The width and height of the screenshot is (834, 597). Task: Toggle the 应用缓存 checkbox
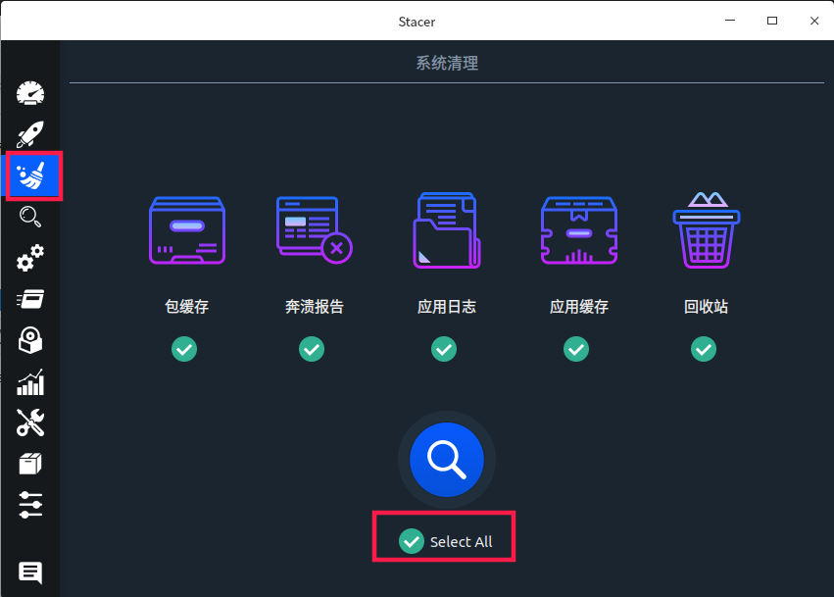[576, 349]
